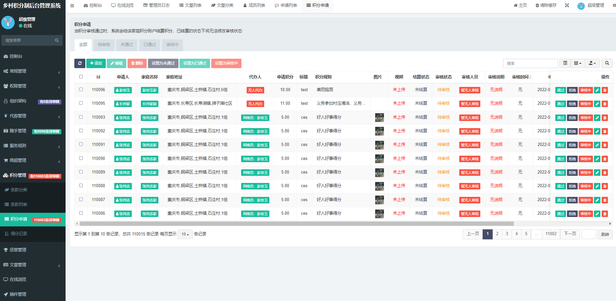Open 插件管理 in sidebar
616x301 pixels.
tap(33, 294)
